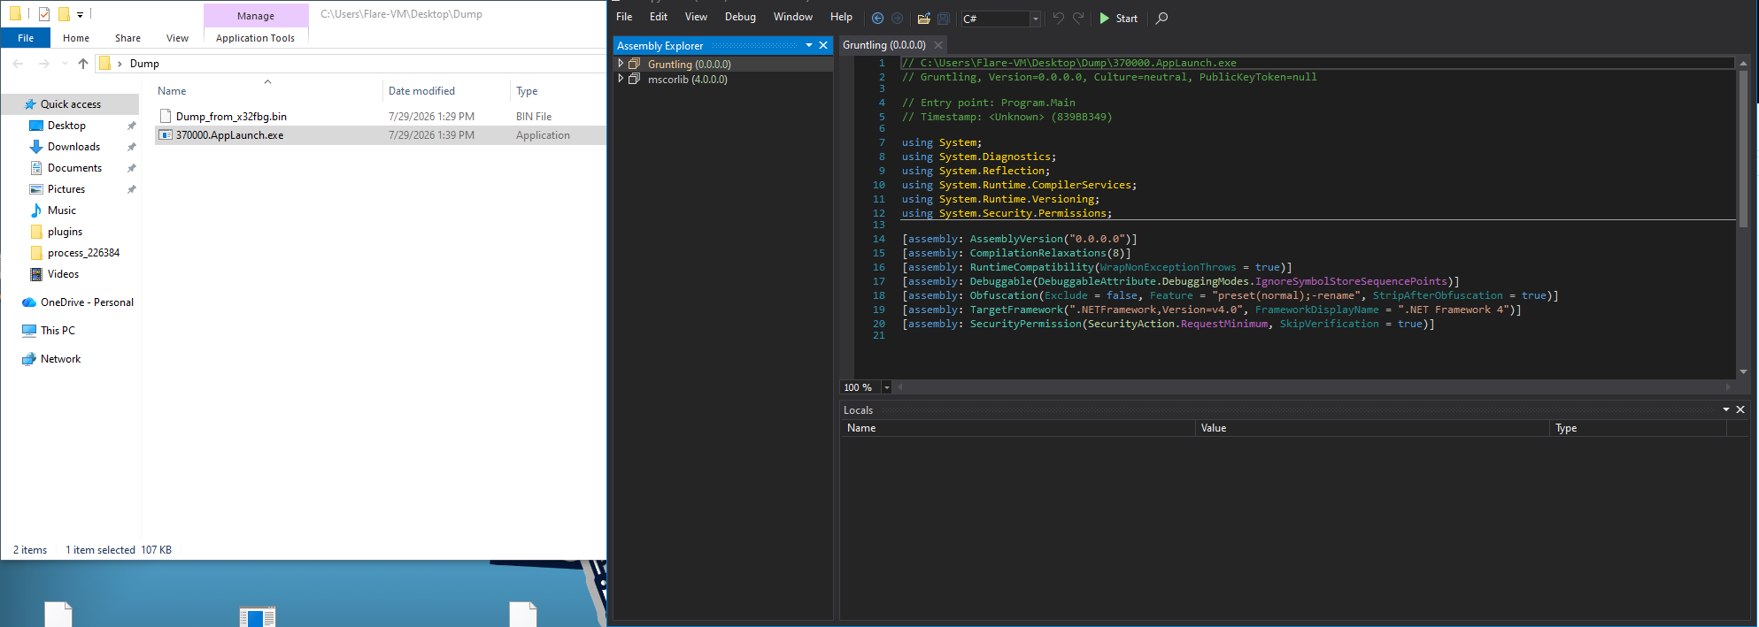Switch to the Share ribbon tab in Explorer

pos(127,38)
